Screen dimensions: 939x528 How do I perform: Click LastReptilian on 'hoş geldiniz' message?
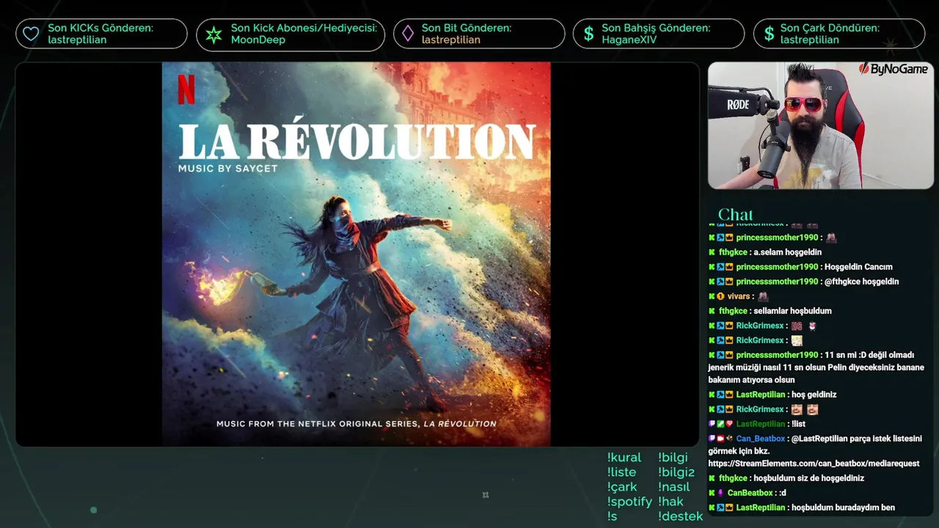(x=761, y=395)
